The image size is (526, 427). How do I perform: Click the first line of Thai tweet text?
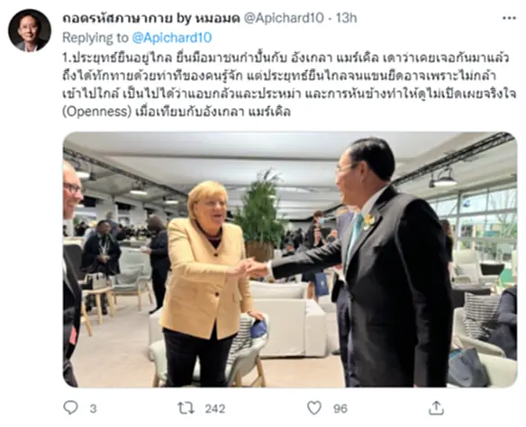click(286, 58)
